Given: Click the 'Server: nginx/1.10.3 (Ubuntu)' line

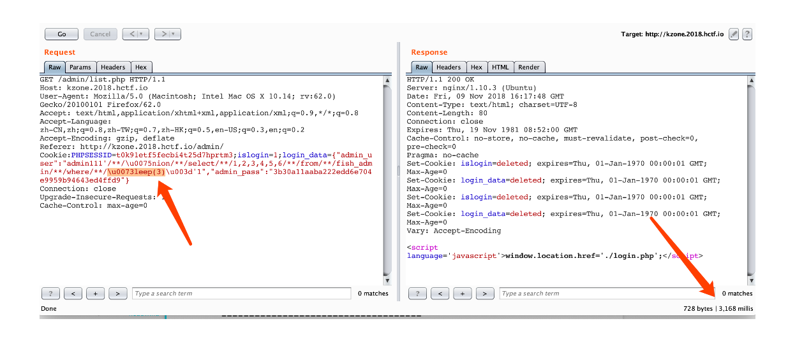Looking at the screenshot, I should click(472, 88).
